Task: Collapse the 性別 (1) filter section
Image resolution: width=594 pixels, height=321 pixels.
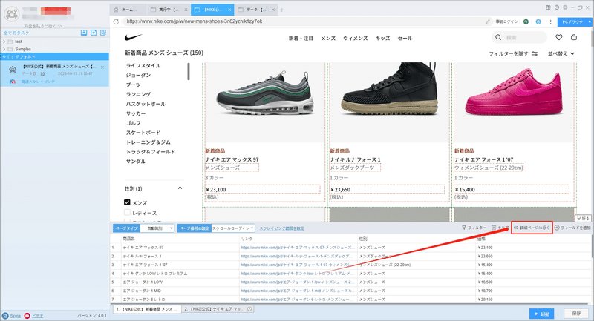Action: pos(180,188)
